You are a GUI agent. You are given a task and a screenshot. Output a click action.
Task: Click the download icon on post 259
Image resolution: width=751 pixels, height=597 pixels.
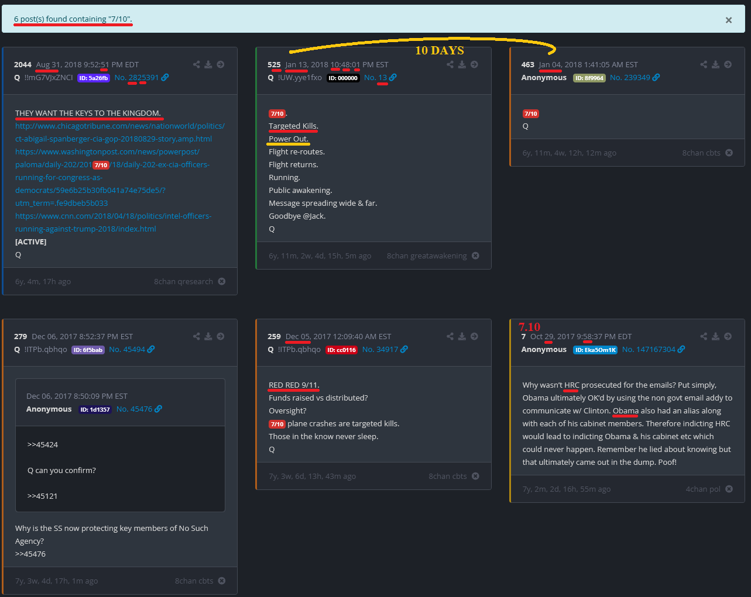(462, 337)
